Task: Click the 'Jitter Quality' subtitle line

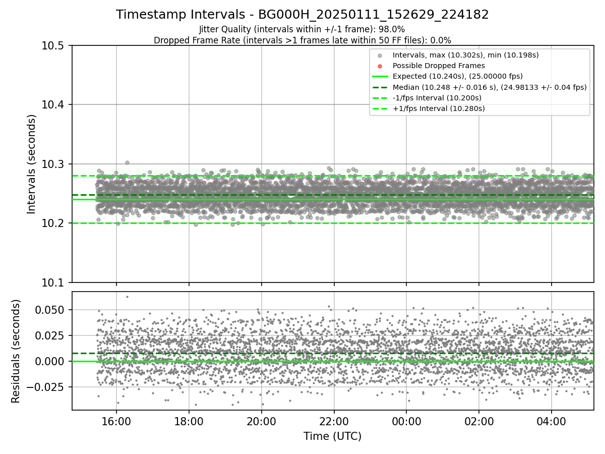Action: (x=302, y=29)
